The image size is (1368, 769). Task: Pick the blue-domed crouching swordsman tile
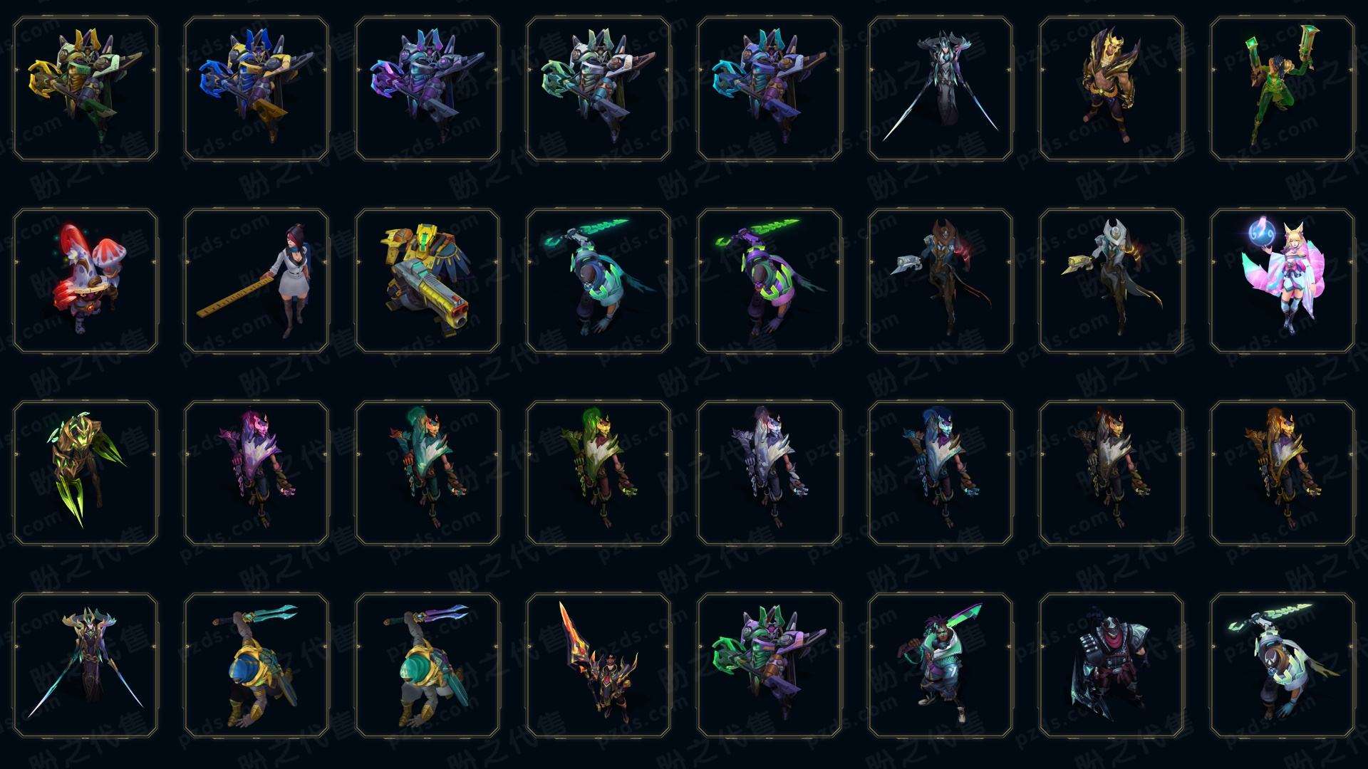click(x=256, y=665)
